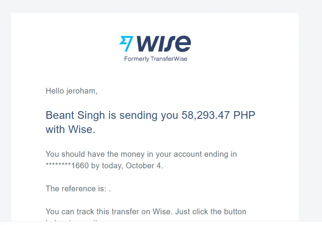Click the word 'Wise' in track sentence

click(x=162, y=212)
